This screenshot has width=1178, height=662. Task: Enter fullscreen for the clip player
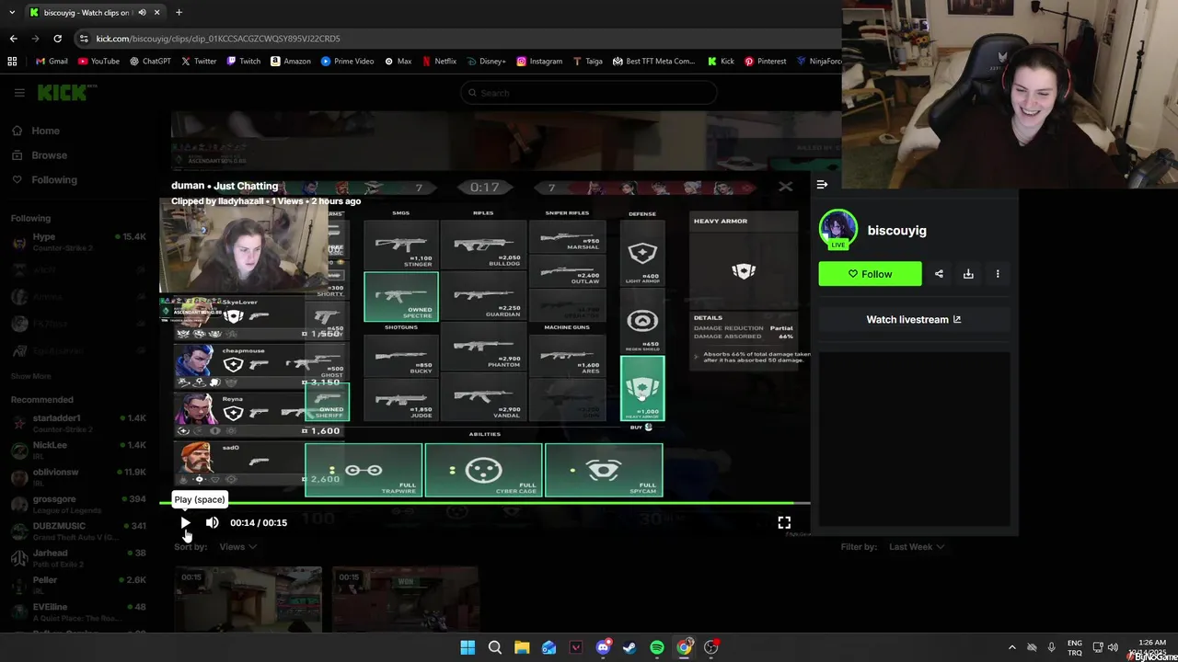tap(784, 522)
